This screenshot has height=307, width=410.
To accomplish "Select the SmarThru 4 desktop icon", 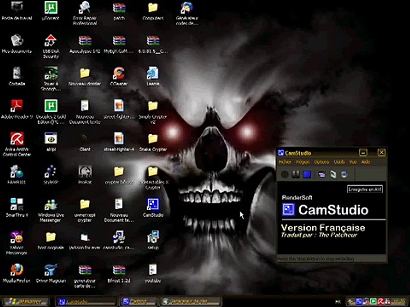I will [x=17, y=208].
